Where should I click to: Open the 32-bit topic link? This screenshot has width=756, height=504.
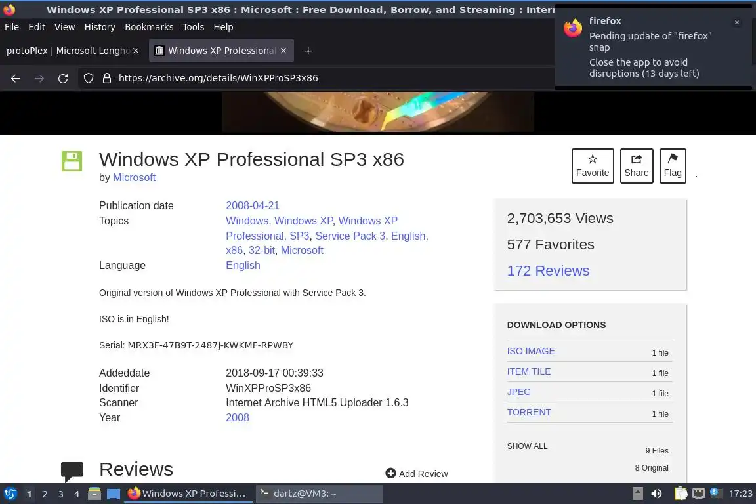tap(262, 250)
